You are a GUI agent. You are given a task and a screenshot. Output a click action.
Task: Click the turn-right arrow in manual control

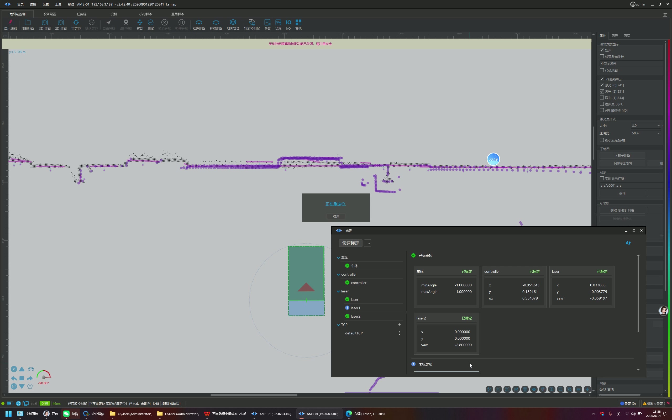point(30,378)
